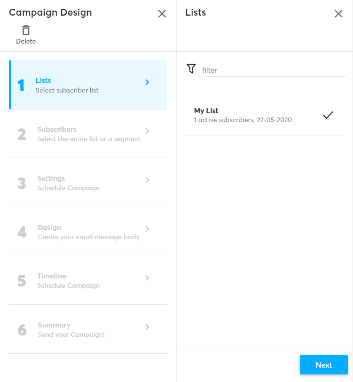Image resolution: width=353 pixels, height=382 pixels.
Task: Open step 1 Lists
Action: click(68, 85)
